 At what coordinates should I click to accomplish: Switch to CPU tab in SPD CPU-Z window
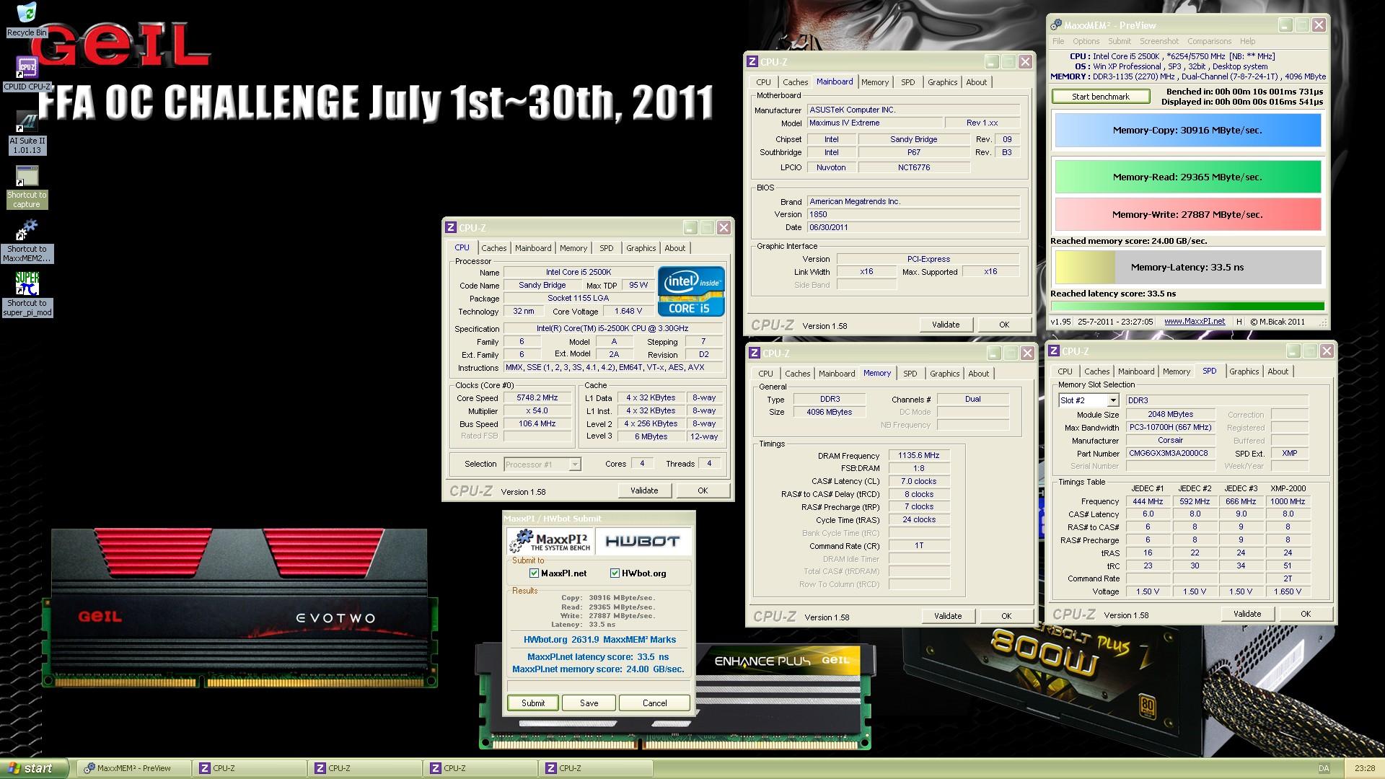pyautogui.click(x=1065, y=371)
